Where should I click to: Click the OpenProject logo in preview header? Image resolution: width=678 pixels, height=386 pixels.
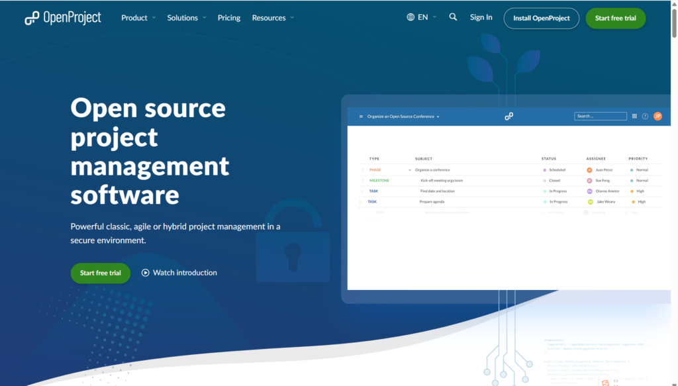509,117
